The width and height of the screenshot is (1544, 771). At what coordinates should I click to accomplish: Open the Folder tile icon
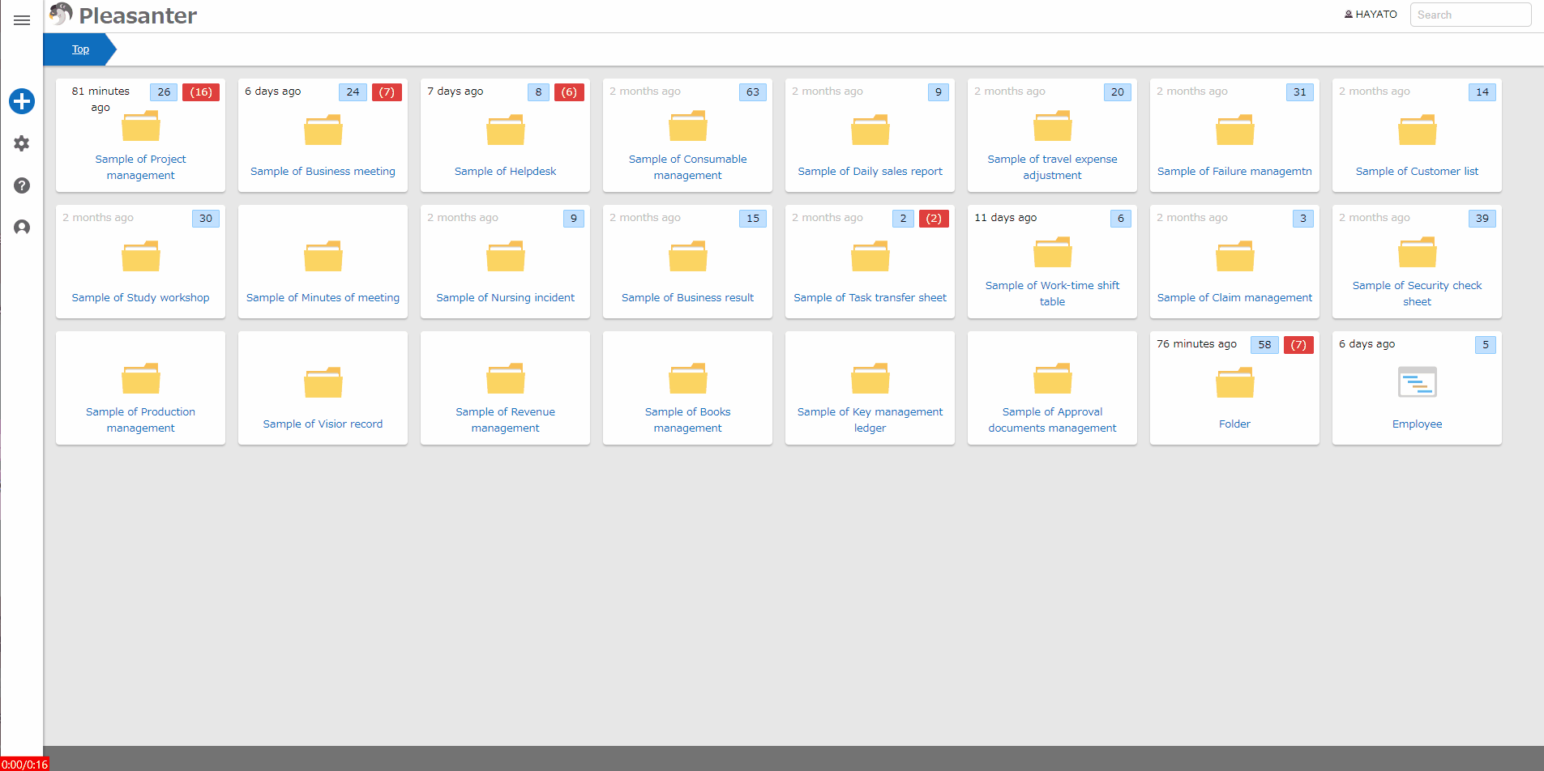pos(1234,382)
